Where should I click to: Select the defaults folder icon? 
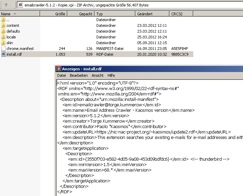3,31
